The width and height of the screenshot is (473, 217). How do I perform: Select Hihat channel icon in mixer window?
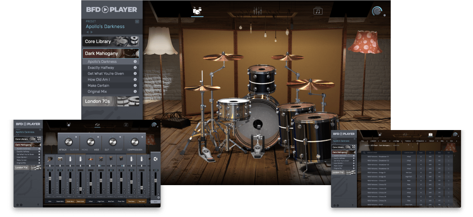91,159
